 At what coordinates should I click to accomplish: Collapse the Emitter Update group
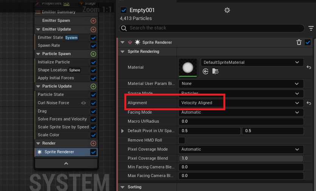coord(38,29)
